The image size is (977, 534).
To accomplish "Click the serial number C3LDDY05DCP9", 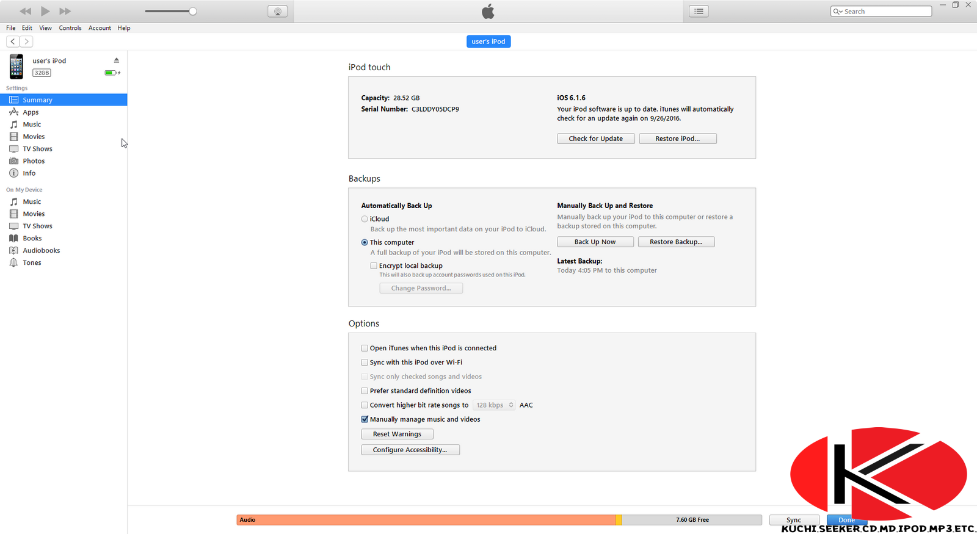I will pyautogui.click(x=435, y=109).
